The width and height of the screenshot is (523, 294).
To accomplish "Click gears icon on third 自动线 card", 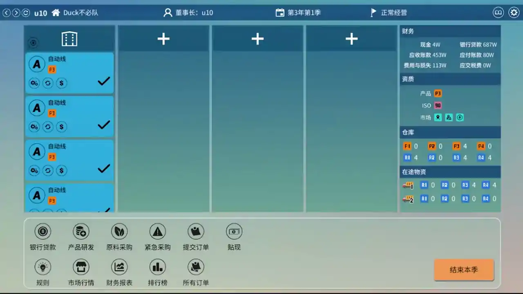I will point(34,171).
